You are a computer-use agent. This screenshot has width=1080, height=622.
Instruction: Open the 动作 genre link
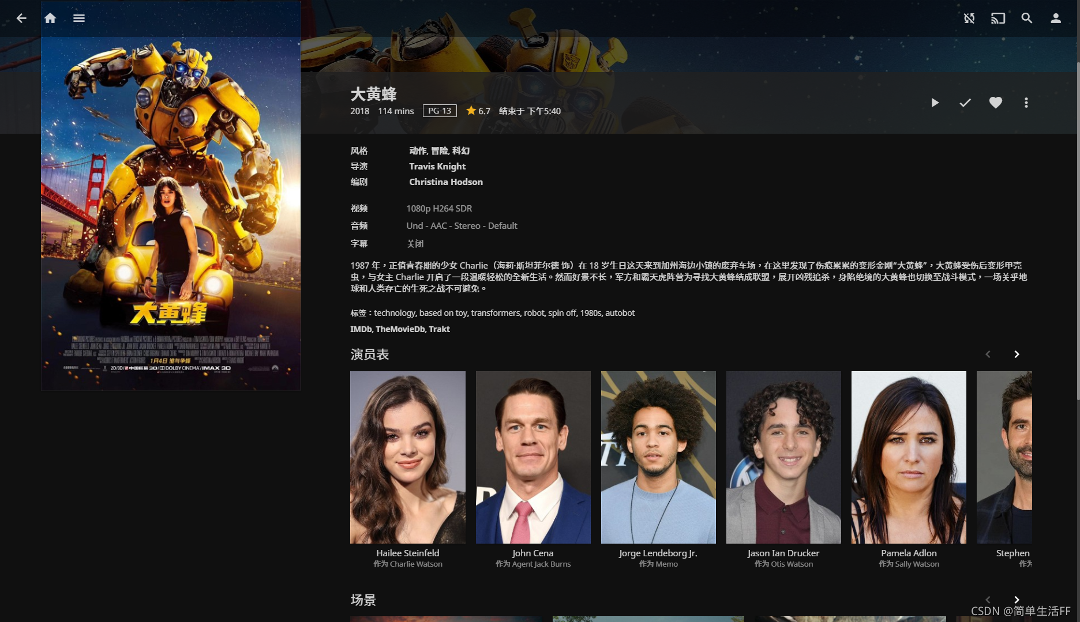pos(417,150)
